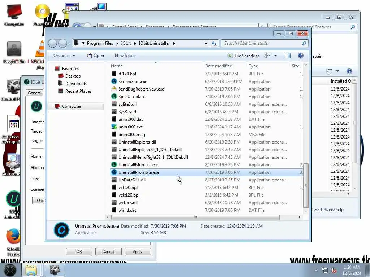Click the File Shredder toolbar button
370x277 pixels.
pyautogui.click(x=243, y=56)
